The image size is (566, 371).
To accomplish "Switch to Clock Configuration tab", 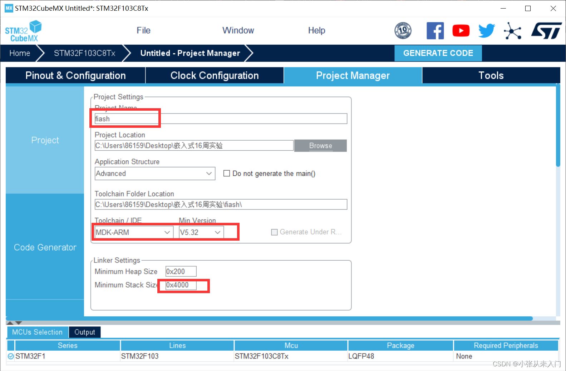I will coord(215,75).
